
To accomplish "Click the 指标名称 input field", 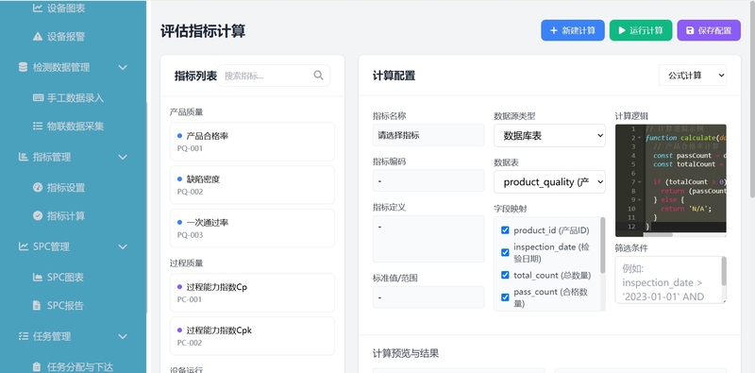I will [x=428, y=135].
